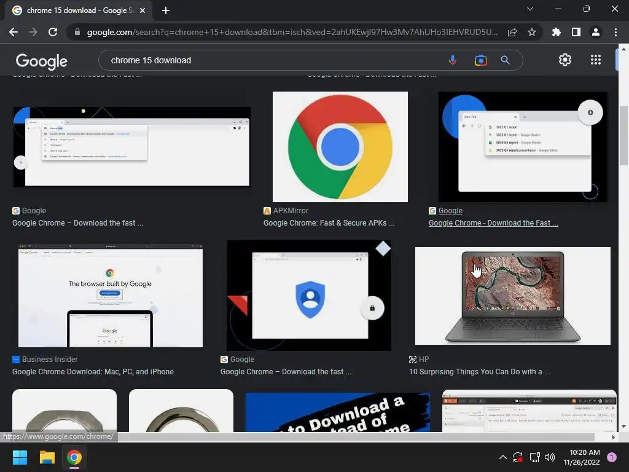This screenshot has width=629, height=472.
Task: Click the Chrome taskbar icon
Action: (74, 457)
